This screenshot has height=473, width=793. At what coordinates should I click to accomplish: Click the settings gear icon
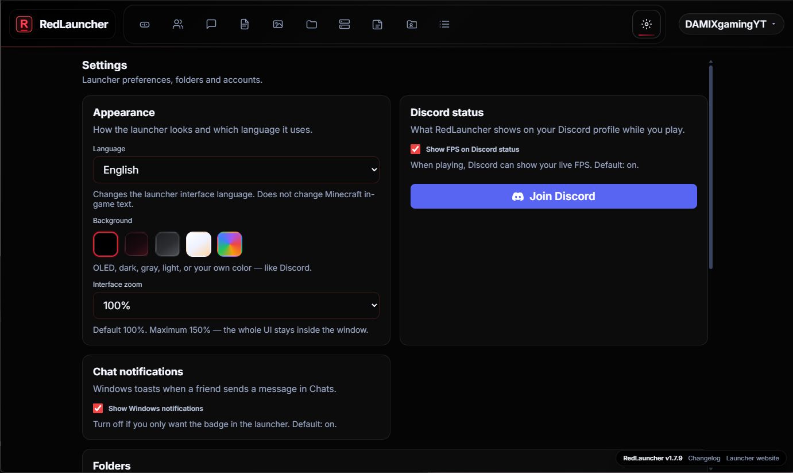pos(647,24)
